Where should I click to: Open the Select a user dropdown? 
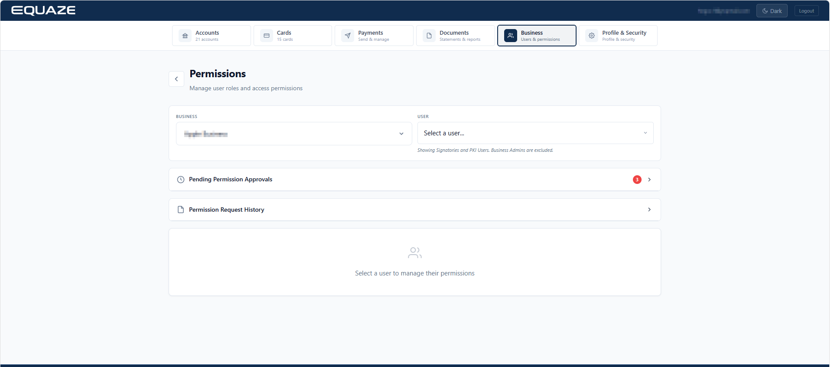coord(535,133)
